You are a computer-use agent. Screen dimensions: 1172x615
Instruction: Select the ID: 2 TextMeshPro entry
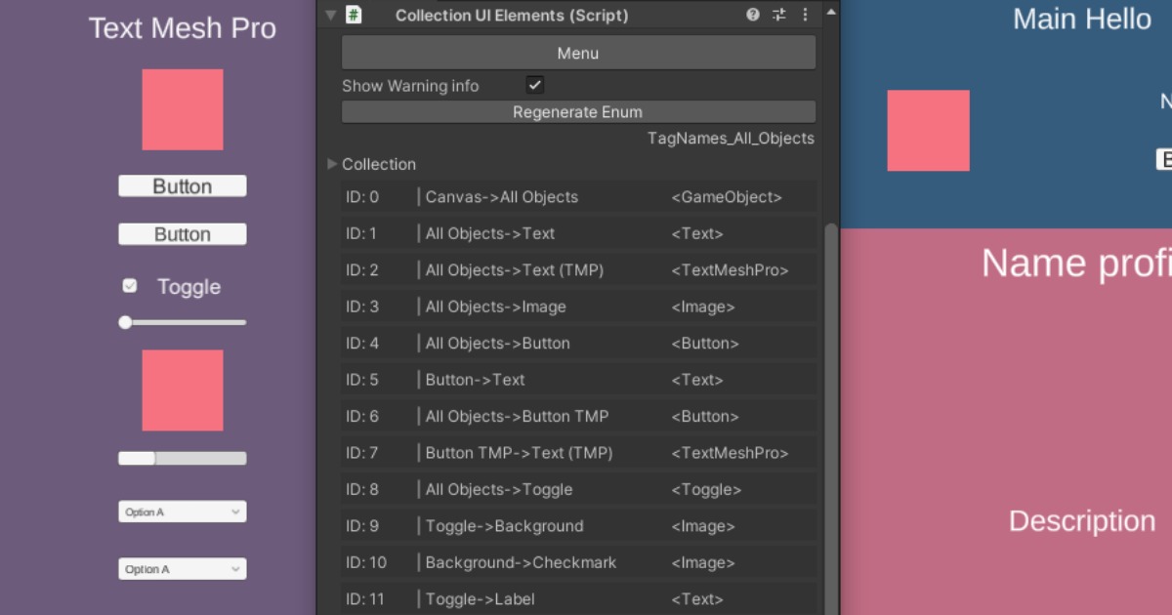pos(578,269)
